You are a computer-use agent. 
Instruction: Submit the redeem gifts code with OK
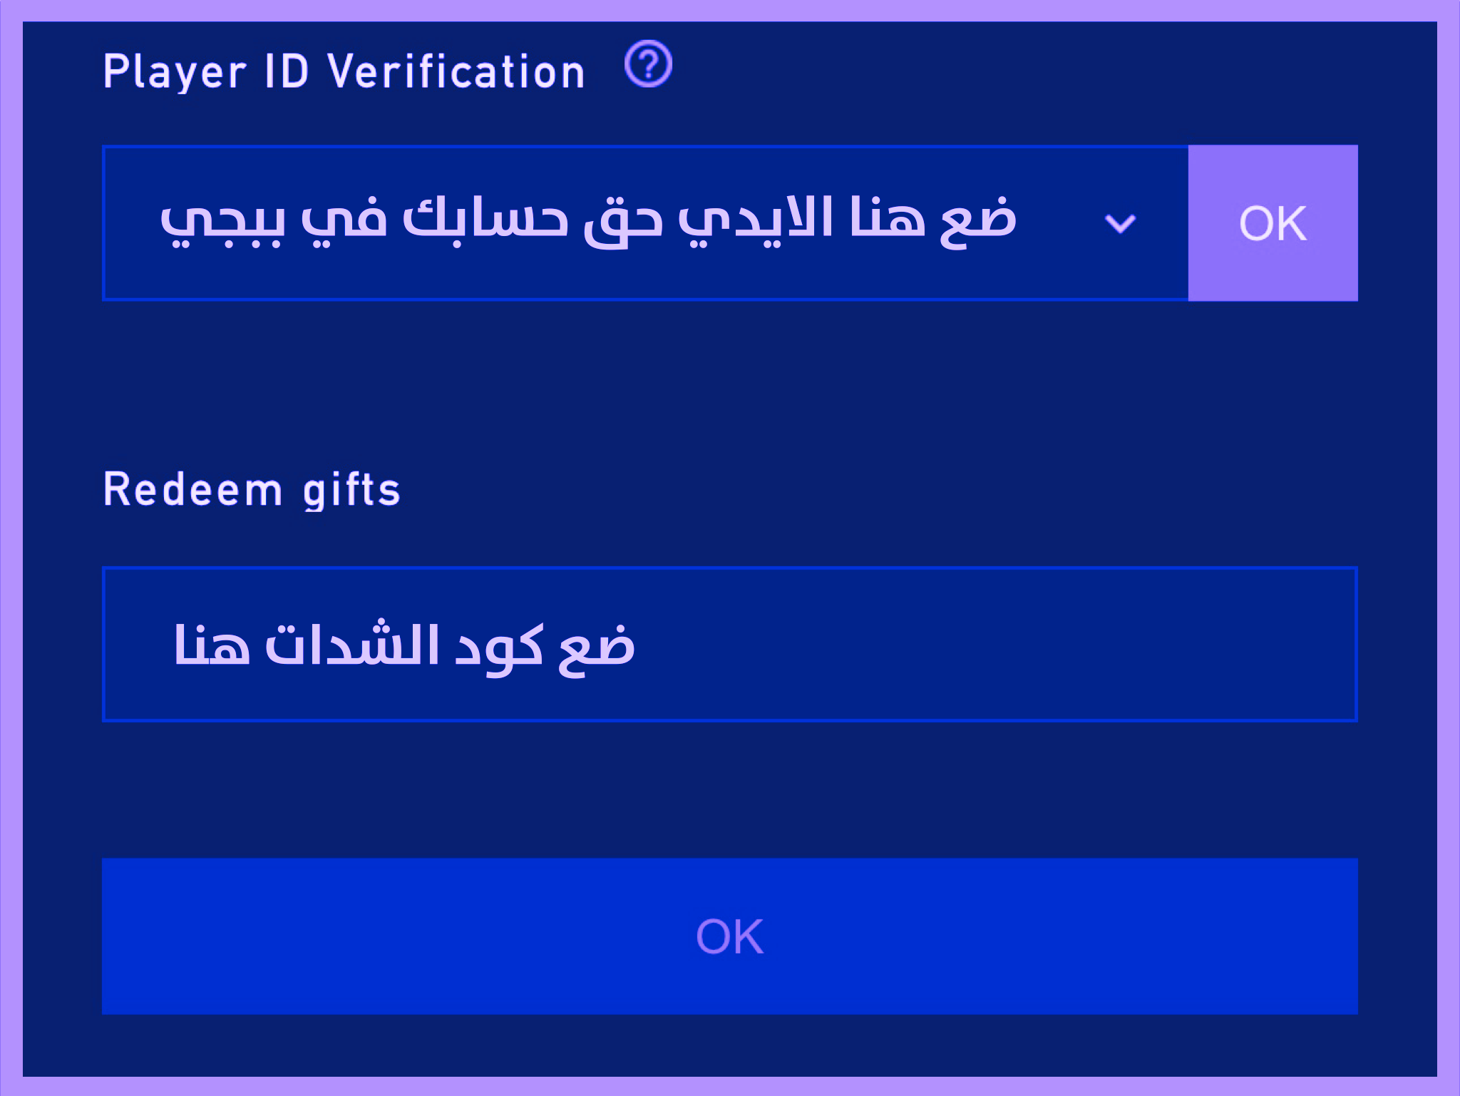pyautogui.click(x=729, y=936)
